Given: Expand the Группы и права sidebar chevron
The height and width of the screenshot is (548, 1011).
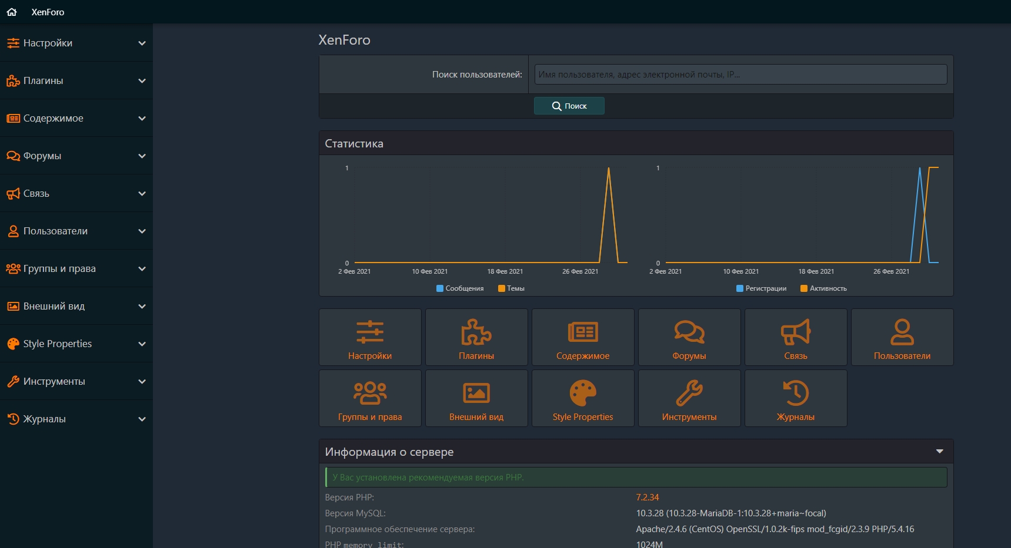Looking at the screenshot, I should pos(142,268).
